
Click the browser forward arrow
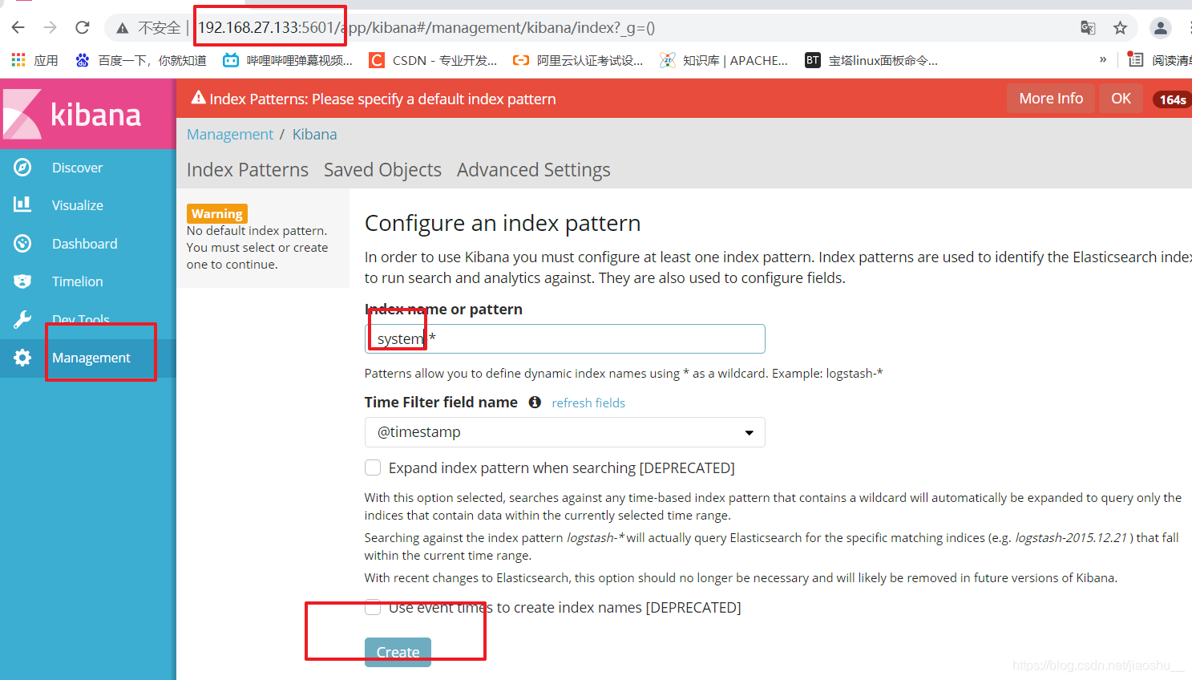(51, 28)
